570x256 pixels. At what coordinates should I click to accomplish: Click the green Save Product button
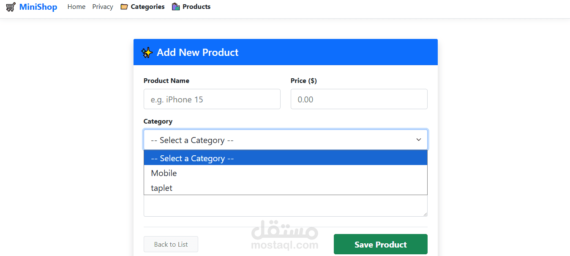[380, 244]
